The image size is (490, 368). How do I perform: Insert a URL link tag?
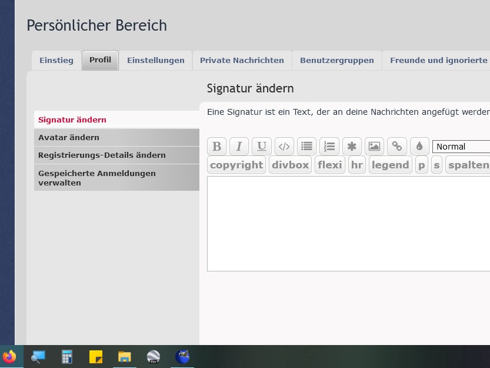click(397, 147)
